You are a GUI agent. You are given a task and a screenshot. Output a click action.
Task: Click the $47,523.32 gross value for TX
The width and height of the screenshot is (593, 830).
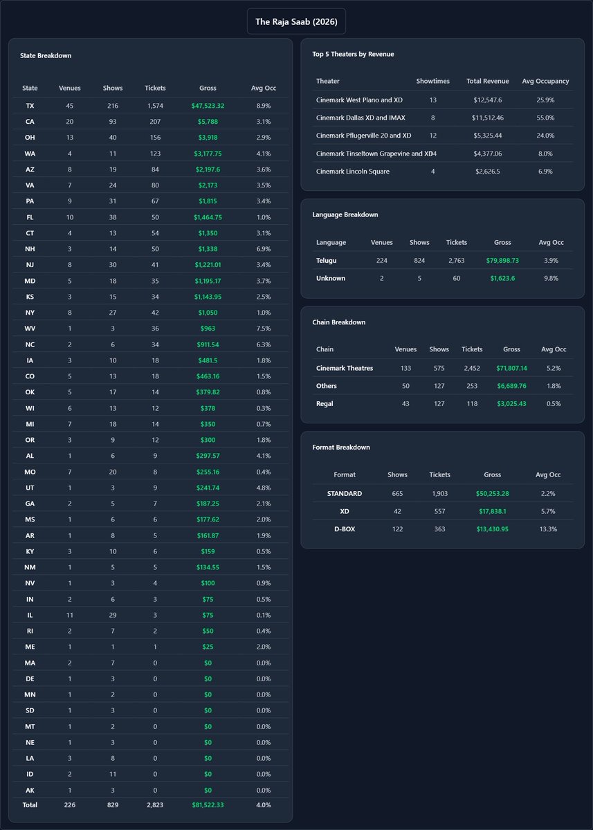[x=208, y=106]
